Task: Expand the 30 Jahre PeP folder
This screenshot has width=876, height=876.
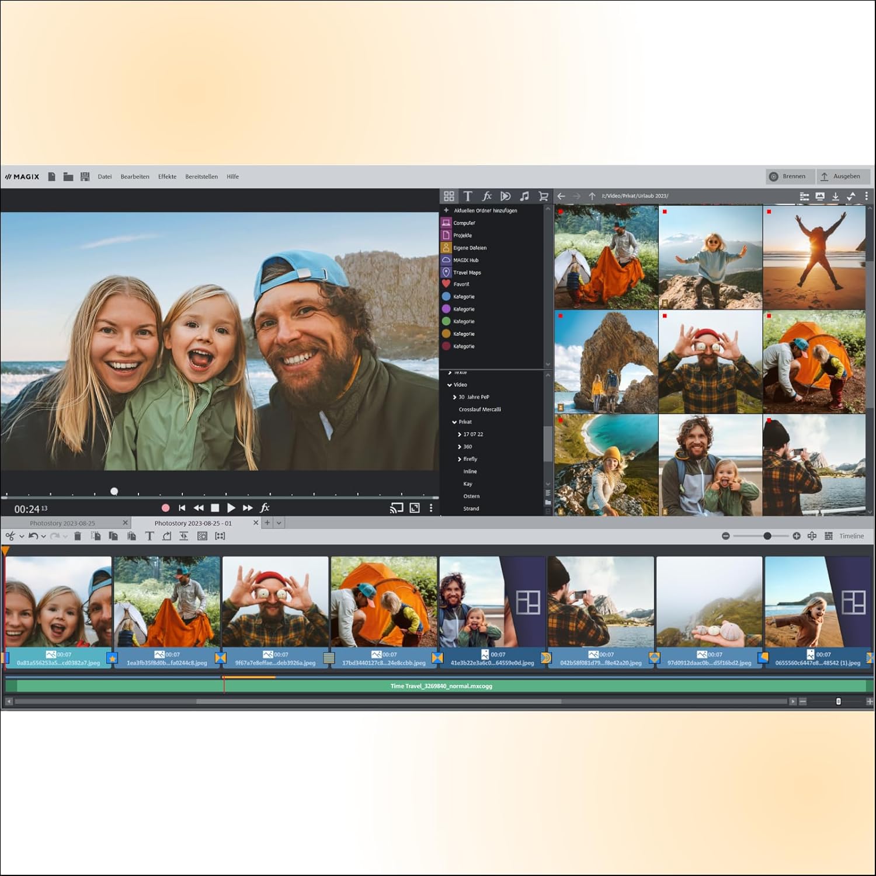Action: click(x=455, y=397)
